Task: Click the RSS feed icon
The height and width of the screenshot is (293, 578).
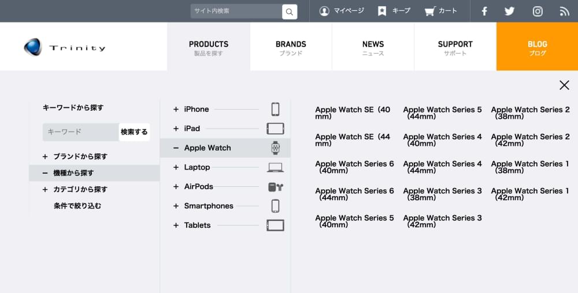Action: [565, 11]
